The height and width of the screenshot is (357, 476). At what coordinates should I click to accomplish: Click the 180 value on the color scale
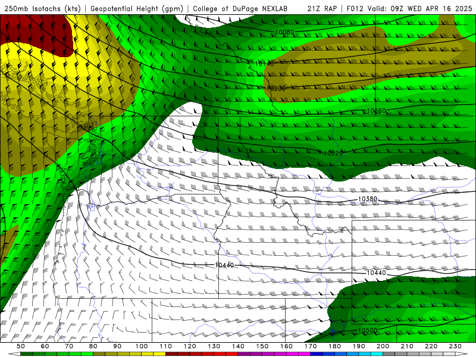[x=335, y=346]
